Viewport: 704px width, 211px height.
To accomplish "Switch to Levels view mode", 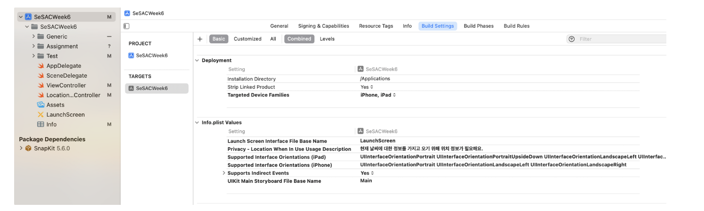I will pyautogui.click(x=327, y=39).
